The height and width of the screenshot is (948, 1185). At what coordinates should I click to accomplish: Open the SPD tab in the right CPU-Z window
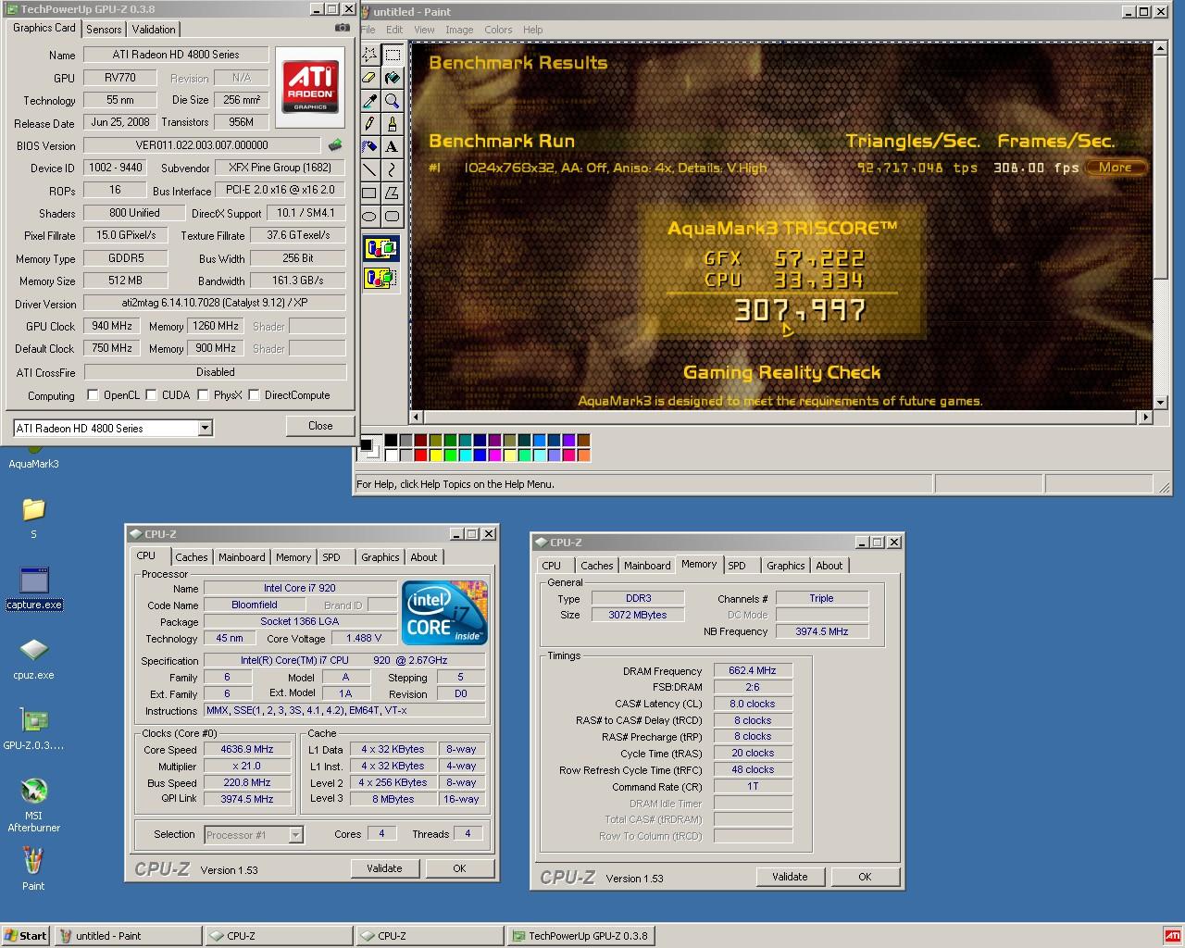737,566
